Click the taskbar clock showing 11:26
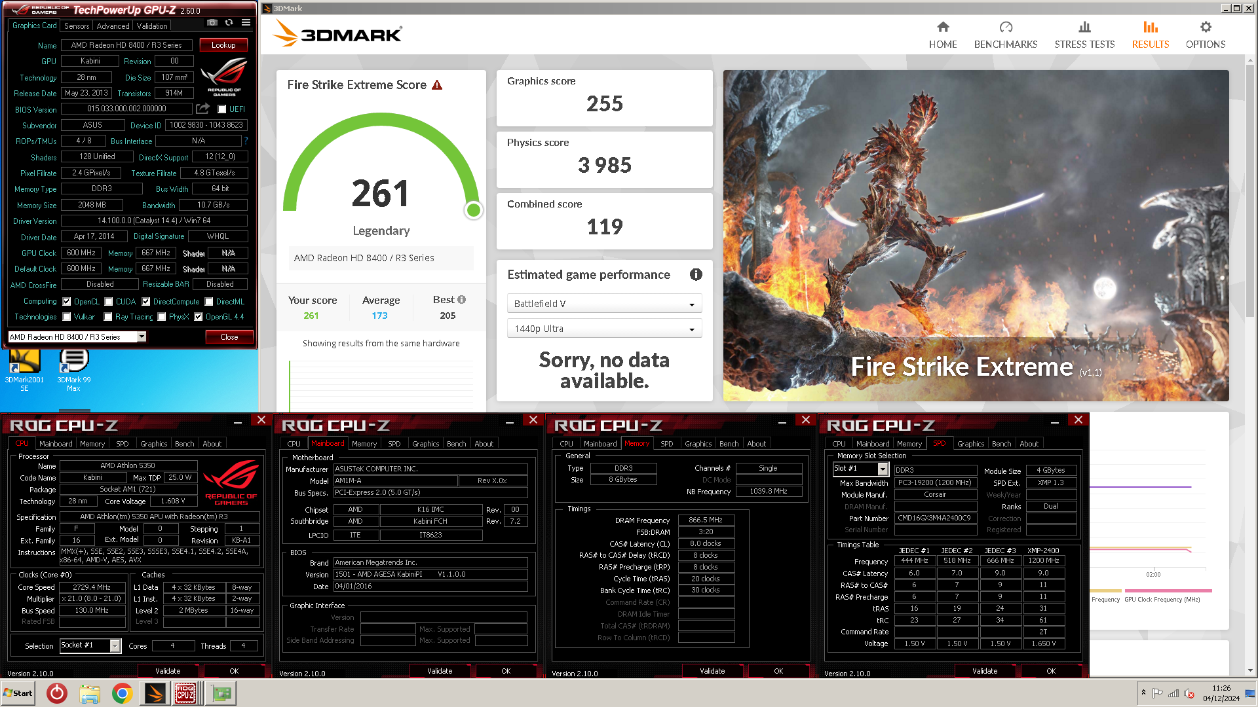Screen dimensions: 1258x707 (1221, 693)
